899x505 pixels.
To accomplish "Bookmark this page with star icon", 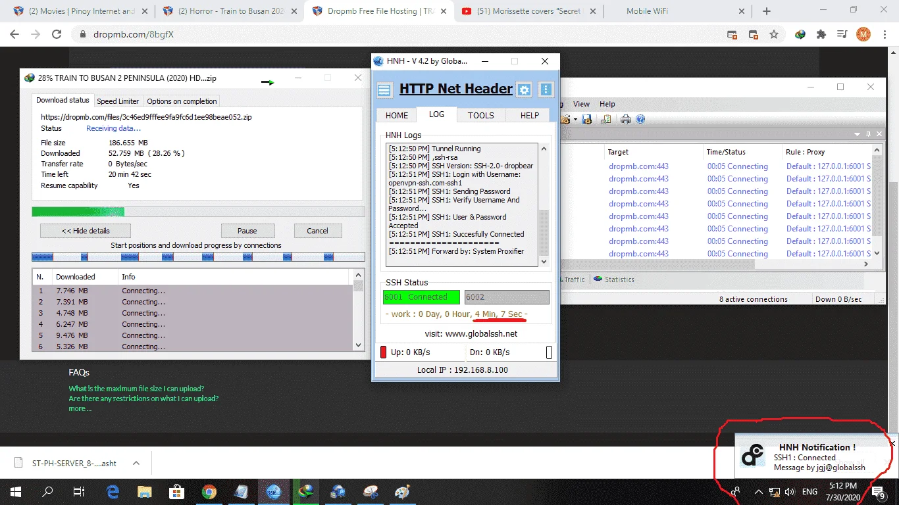I will [x=774, y=34].
